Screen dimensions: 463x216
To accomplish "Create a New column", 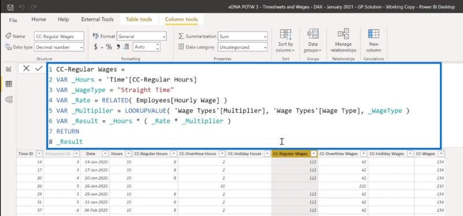I will coord(373,40).
